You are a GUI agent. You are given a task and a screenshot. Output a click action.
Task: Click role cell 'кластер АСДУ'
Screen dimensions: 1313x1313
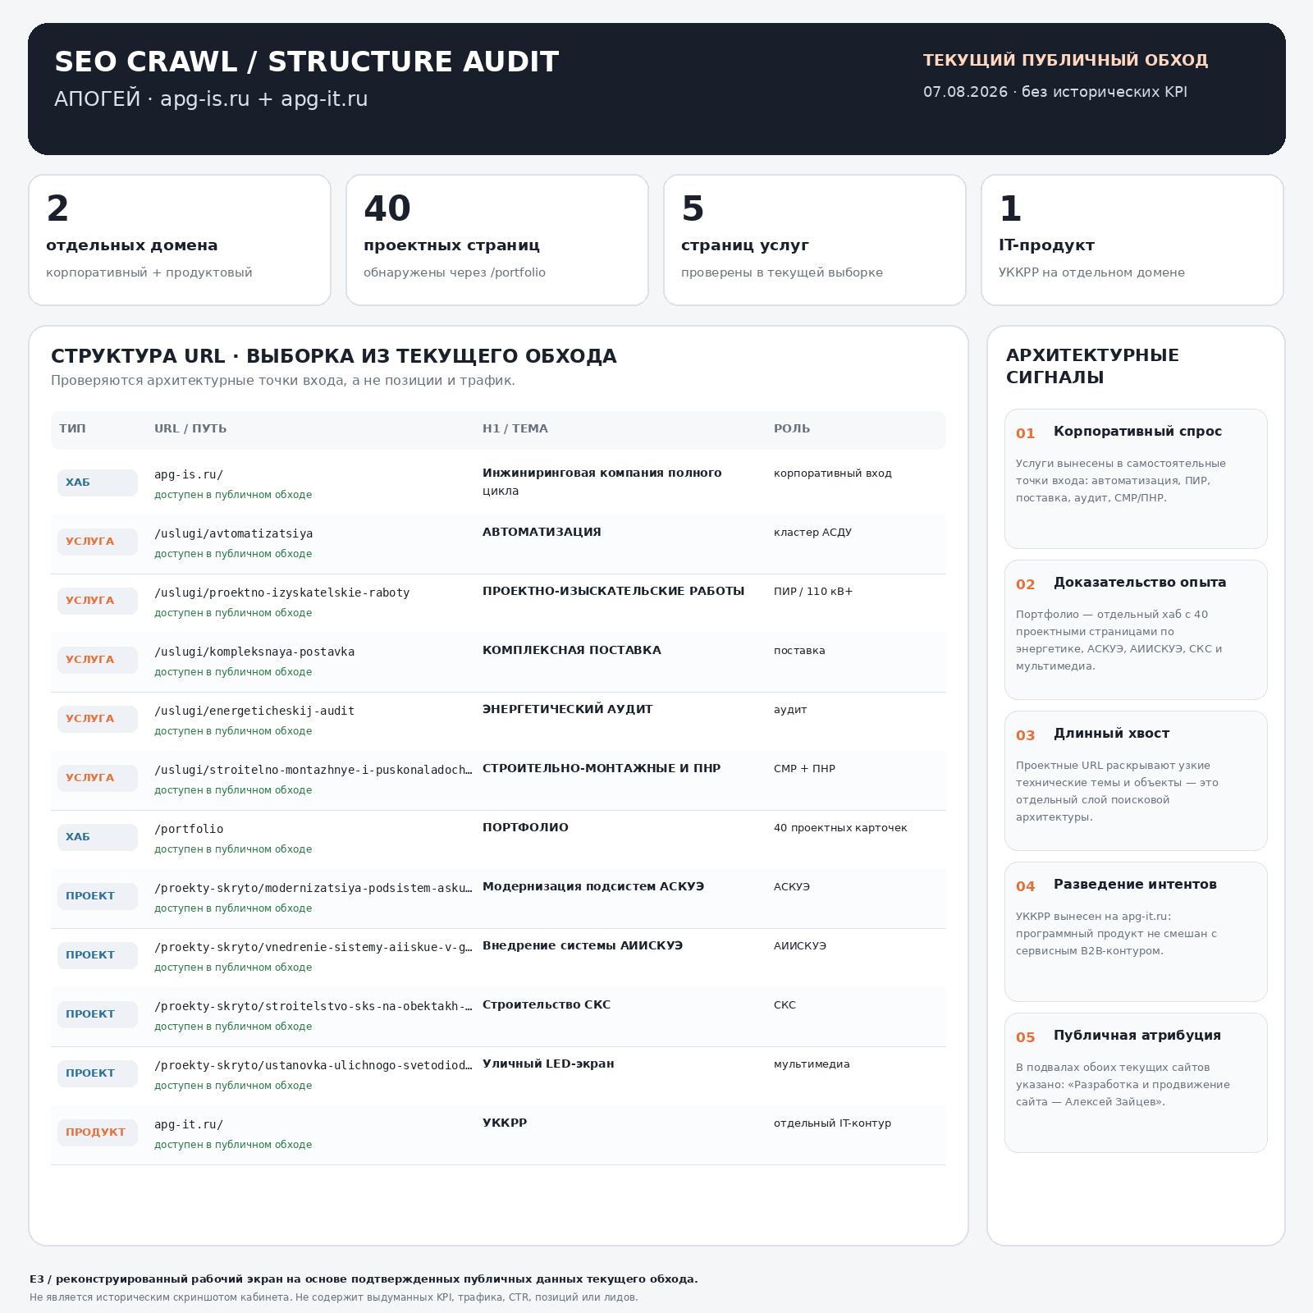click(812, 533)
